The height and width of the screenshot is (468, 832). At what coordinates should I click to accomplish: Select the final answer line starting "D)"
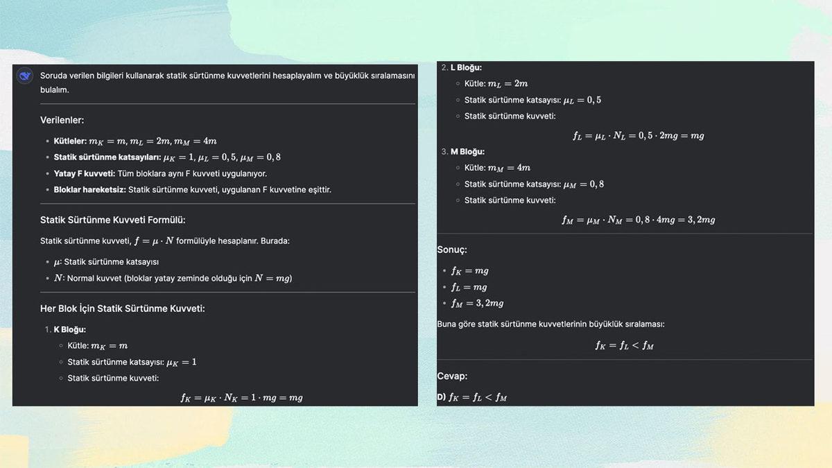click(471, 397)
